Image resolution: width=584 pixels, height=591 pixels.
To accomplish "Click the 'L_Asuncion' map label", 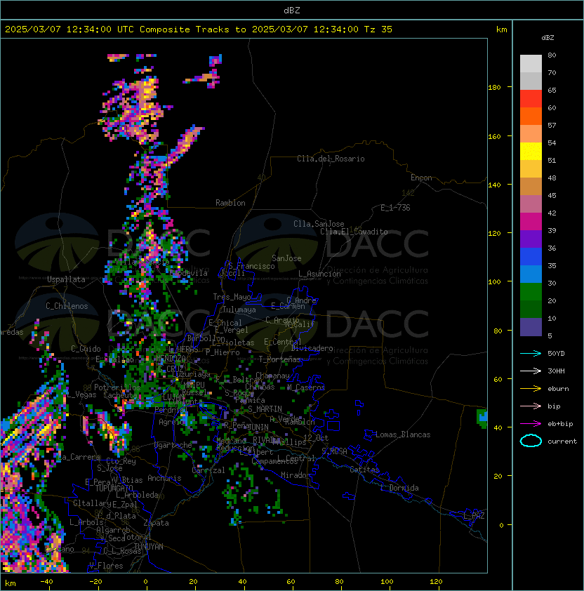I will pyautogui.click(x=319, y=274).
